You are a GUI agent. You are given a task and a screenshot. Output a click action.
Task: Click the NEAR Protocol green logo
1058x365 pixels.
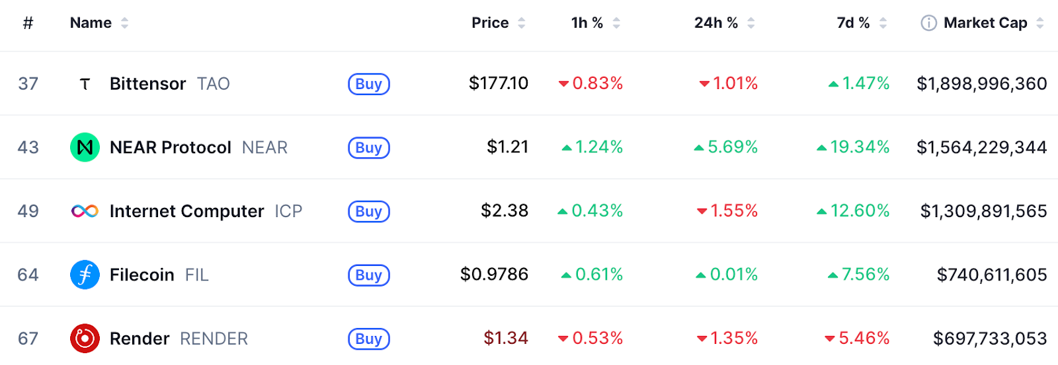click(x=85, y=147)
